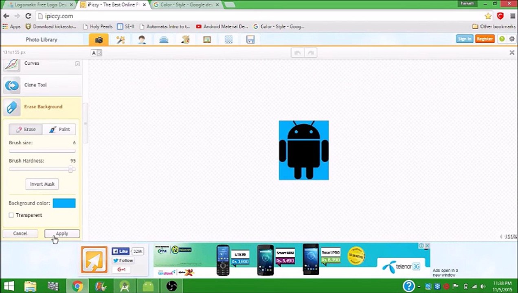Open the Photo Library tab
This screenshot has height=293, width=518.
tap(42, 39)
